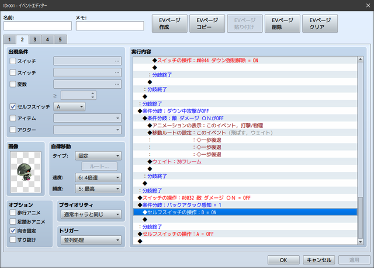Select the 条件分岐：敵 ダメージ ONがOFF line
The width and height of the screenshot is (374, 268).
tap(245, 118)
